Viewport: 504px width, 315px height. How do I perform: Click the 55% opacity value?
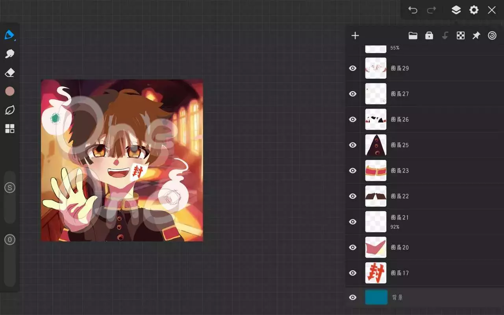tap(395, 48)
